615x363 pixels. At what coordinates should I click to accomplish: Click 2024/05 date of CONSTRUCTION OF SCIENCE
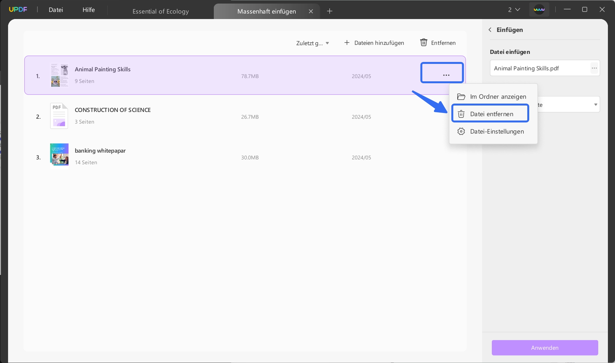click(x=361, y=117)
